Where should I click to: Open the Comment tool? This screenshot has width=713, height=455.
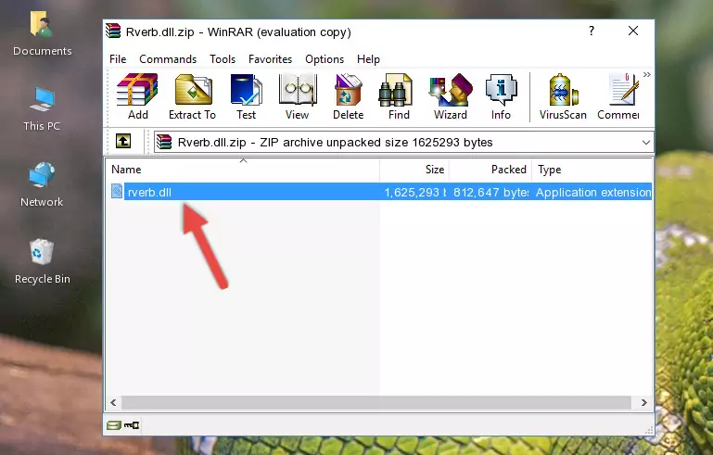coord(618,96)
